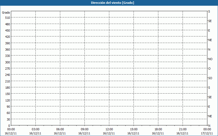Click the "Grado" unit label above the axis

6,13
